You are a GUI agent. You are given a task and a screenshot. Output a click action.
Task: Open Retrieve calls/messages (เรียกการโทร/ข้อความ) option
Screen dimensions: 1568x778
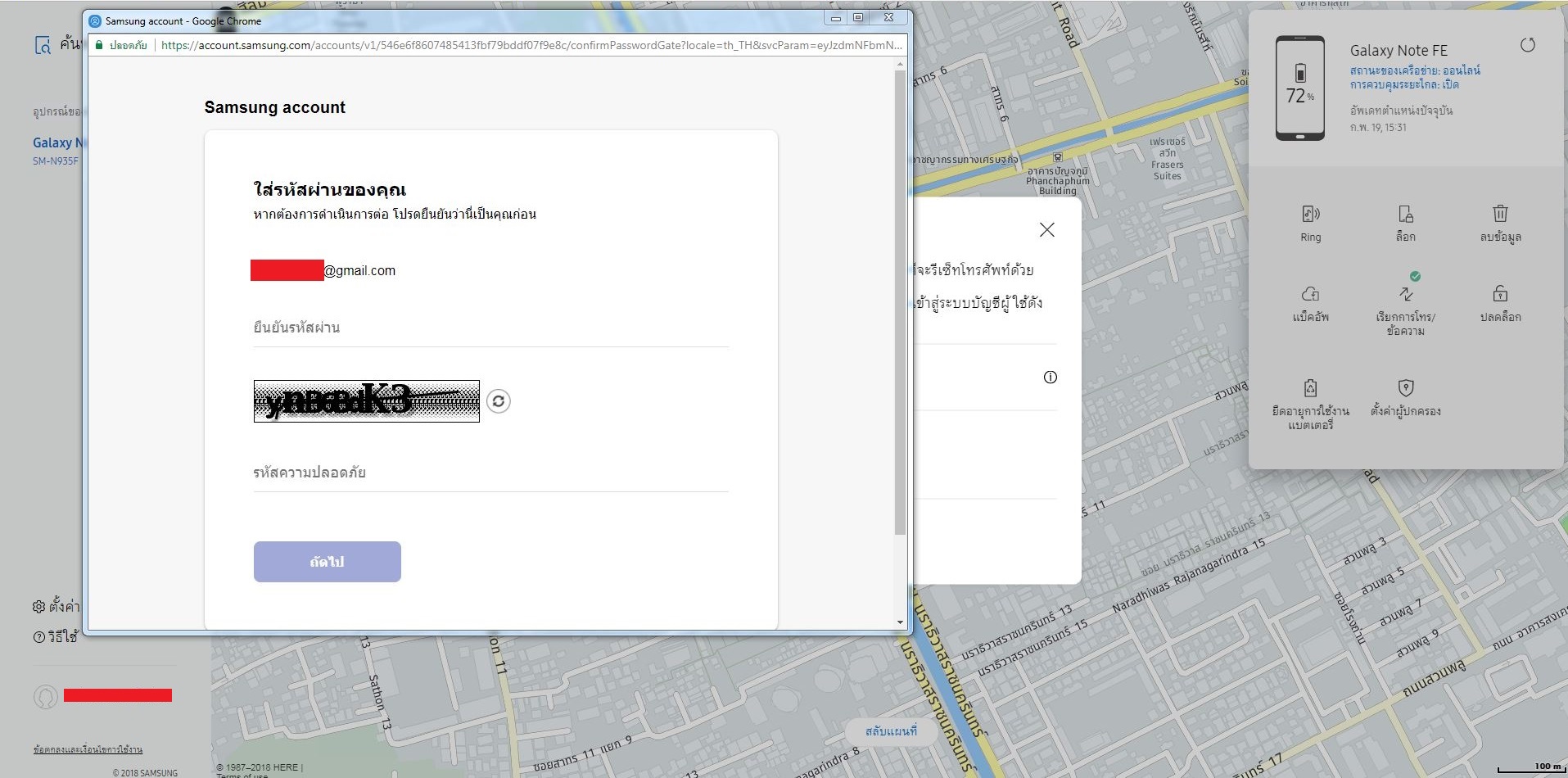1406,294
